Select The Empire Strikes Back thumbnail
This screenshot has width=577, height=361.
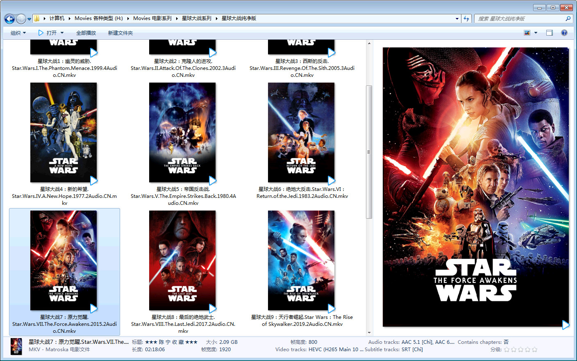click(182, 132)
